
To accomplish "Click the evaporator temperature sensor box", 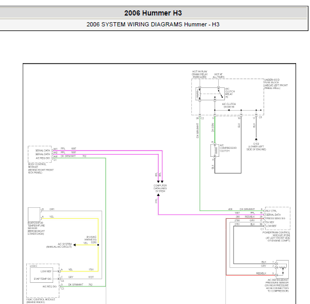I will 34,215.
